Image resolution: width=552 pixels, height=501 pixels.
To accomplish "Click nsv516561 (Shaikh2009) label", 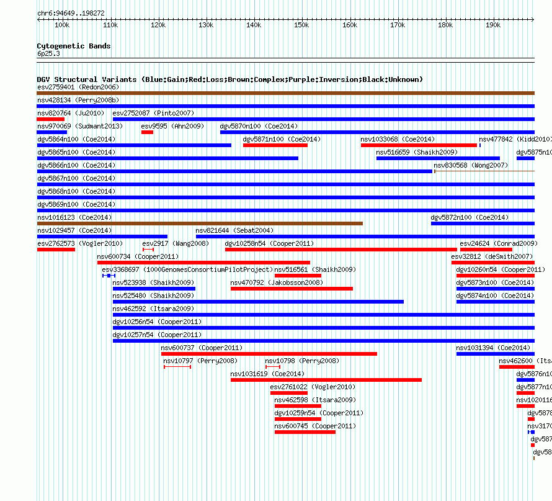I will [x=315, y=269].
